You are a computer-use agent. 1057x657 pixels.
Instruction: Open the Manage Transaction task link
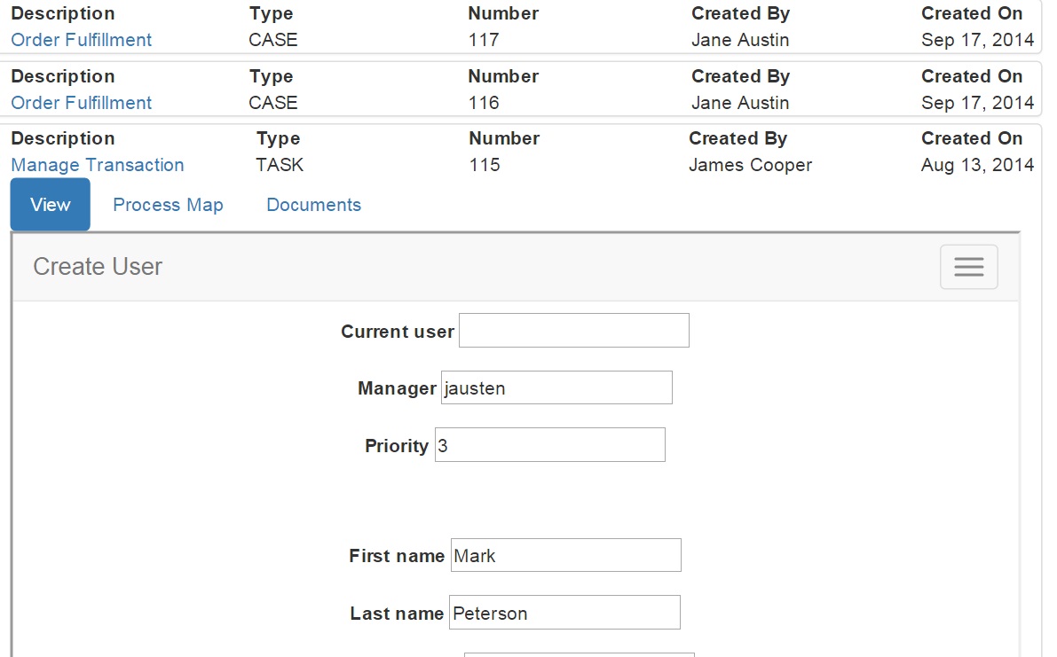98,165
